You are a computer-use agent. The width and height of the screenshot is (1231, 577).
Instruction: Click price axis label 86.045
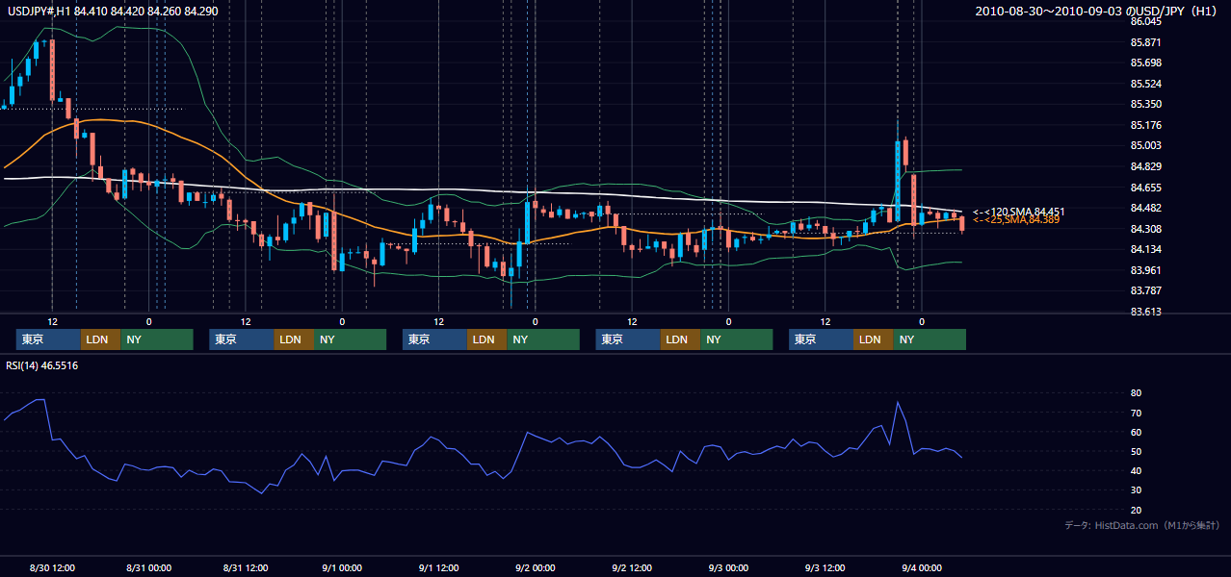1145,21
